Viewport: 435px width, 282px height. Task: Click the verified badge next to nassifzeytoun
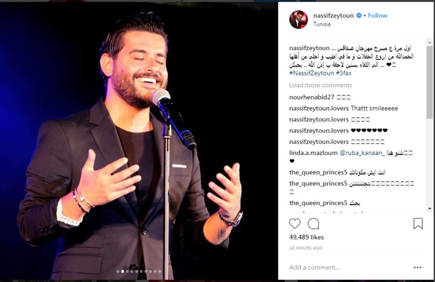359,16
